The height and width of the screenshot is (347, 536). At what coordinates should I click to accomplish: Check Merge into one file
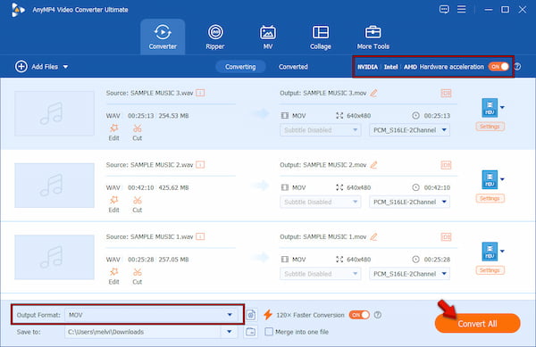click(x=269, y=332)
